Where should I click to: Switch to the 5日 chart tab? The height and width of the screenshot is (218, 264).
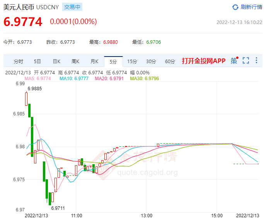pyautogui.click(x=37, y=61)
